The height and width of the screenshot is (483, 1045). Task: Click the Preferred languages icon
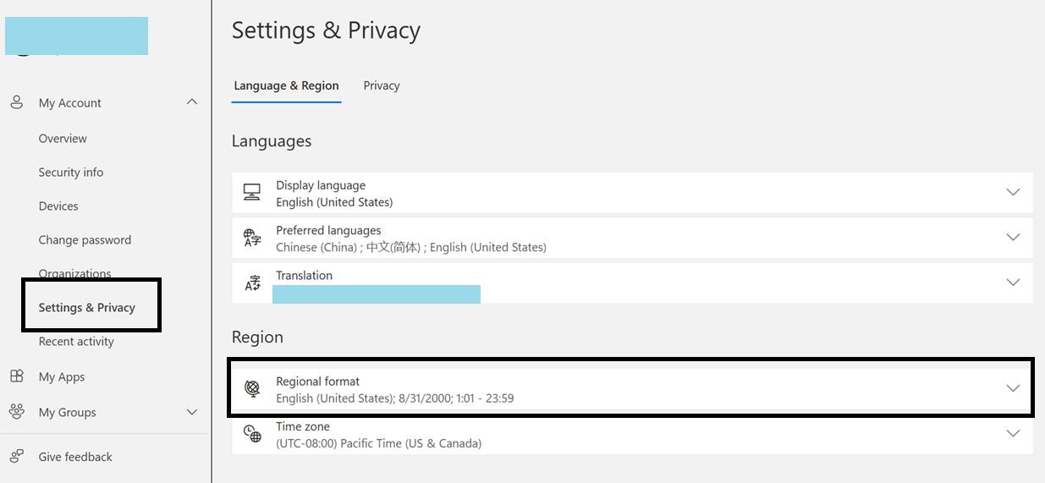point(252,238)
